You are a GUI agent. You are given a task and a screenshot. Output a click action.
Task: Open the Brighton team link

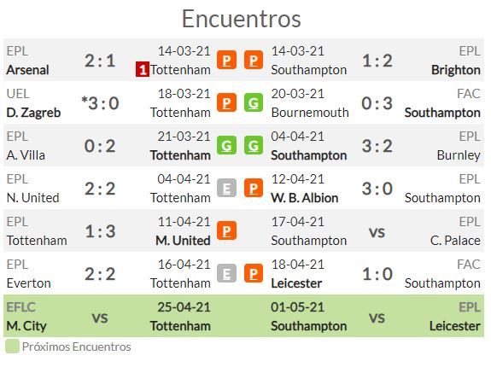tap(456, 70)
